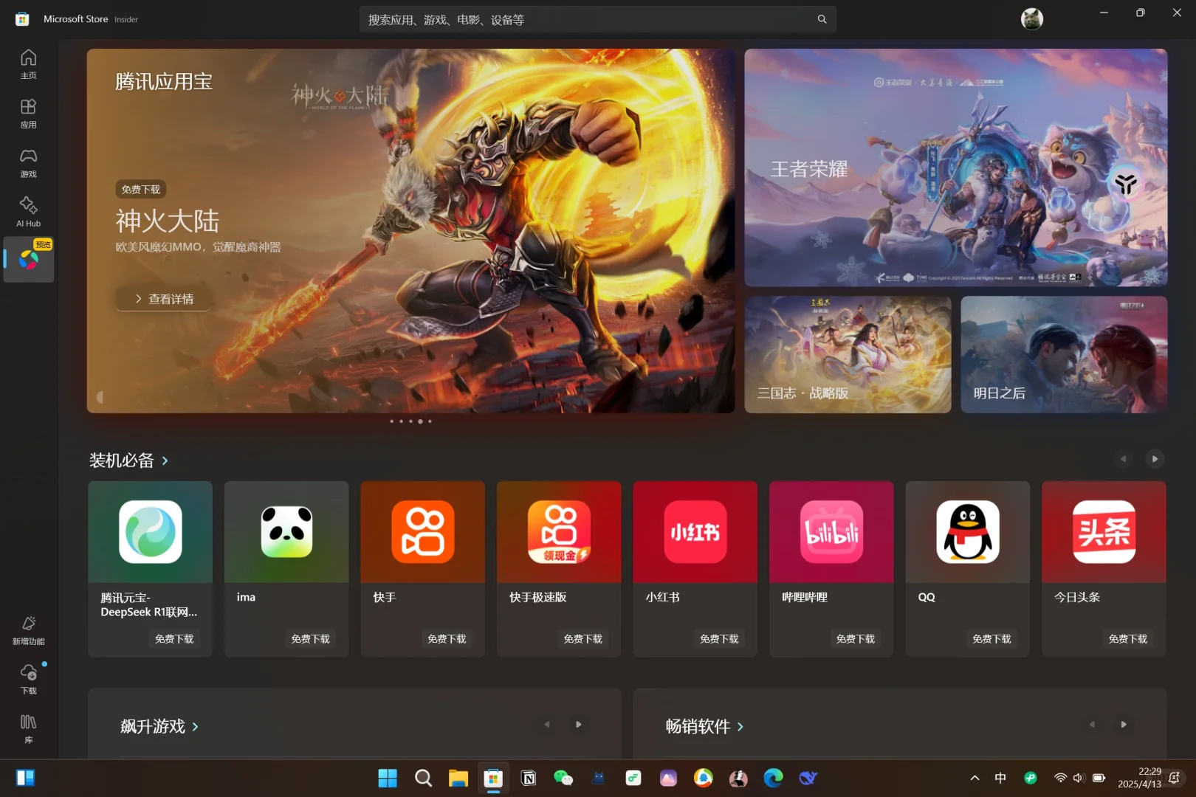
Task: Open the 三国志·战略版 banner
Action: coord(848,354)
